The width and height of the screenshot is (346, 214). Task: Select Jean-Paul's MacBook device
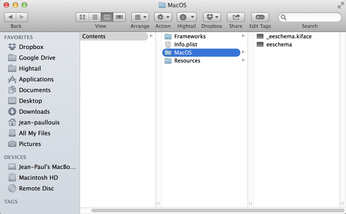[x=42, y=167]
